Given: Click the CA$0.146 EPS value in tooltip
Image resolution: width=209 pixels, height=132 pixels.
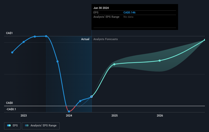Looking at the screenshot, I should 129,12.
